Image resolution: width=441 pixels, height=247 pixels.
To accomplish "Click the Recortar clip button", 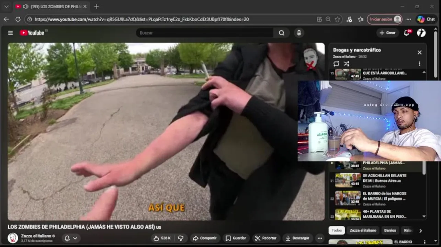I will coord(266,238).
